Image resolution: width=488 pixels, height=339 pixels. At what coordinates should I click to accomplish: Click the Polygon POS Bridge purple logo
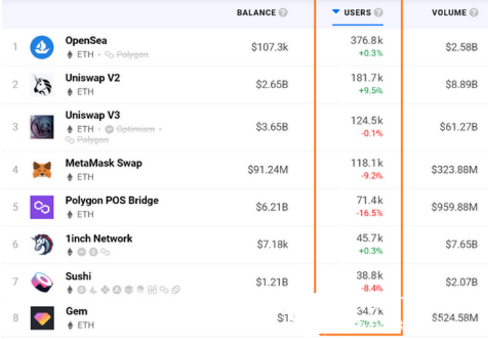tap(42, 207)
